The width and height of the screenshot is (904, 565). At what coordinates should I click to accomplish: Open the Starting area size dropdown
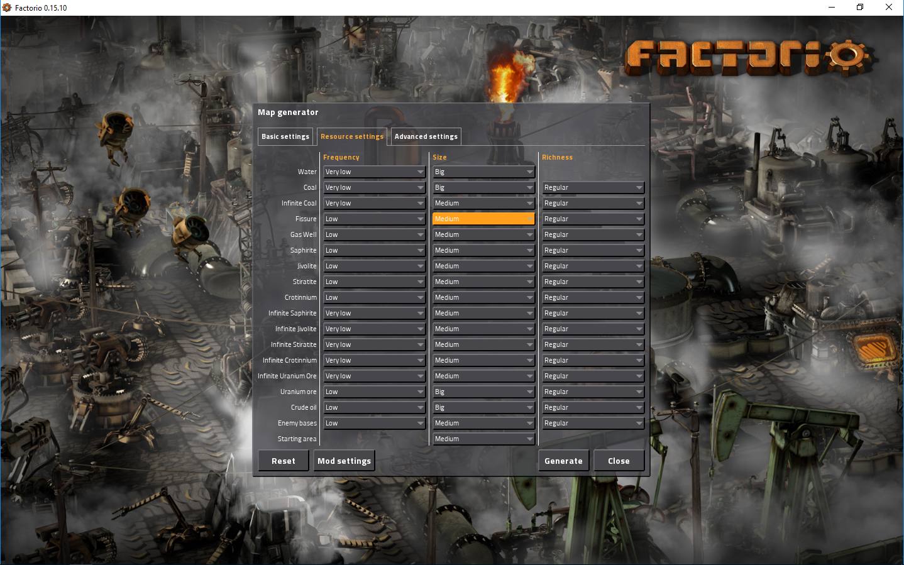click(x=484, y=439)
